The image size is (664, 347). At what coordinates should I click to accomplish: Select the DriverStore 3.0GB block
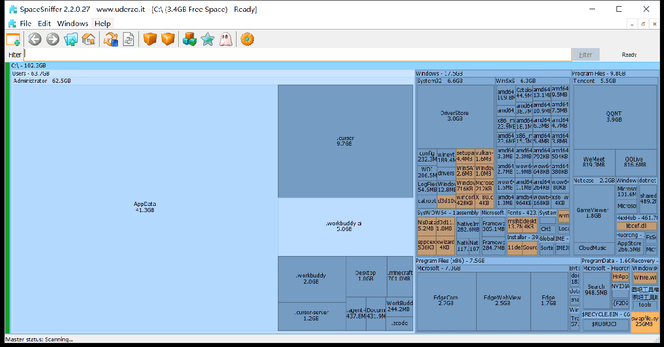pyautogui.click(x=455, y=116)
